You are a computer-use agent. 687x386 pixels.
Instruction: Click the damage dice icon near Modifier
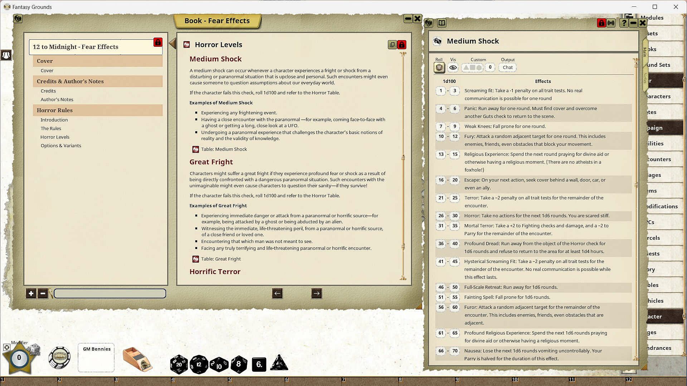click(35, 349)
